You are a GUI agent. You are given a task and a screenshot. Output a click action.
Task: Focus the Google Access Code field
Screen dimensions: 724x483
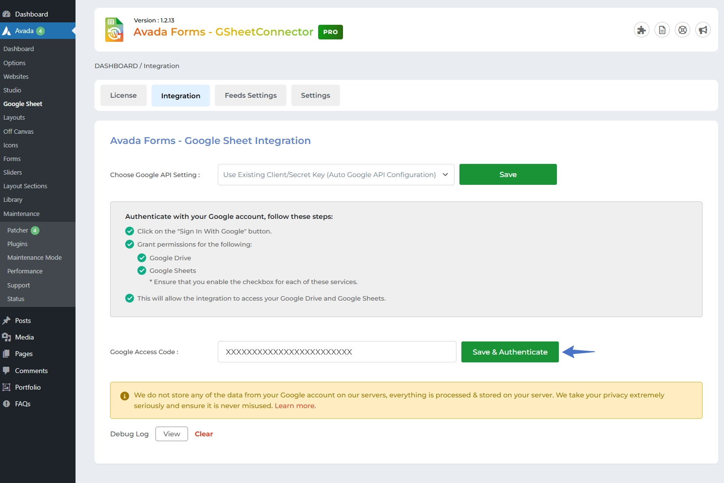pyautogui.click(x=337, y=352)
